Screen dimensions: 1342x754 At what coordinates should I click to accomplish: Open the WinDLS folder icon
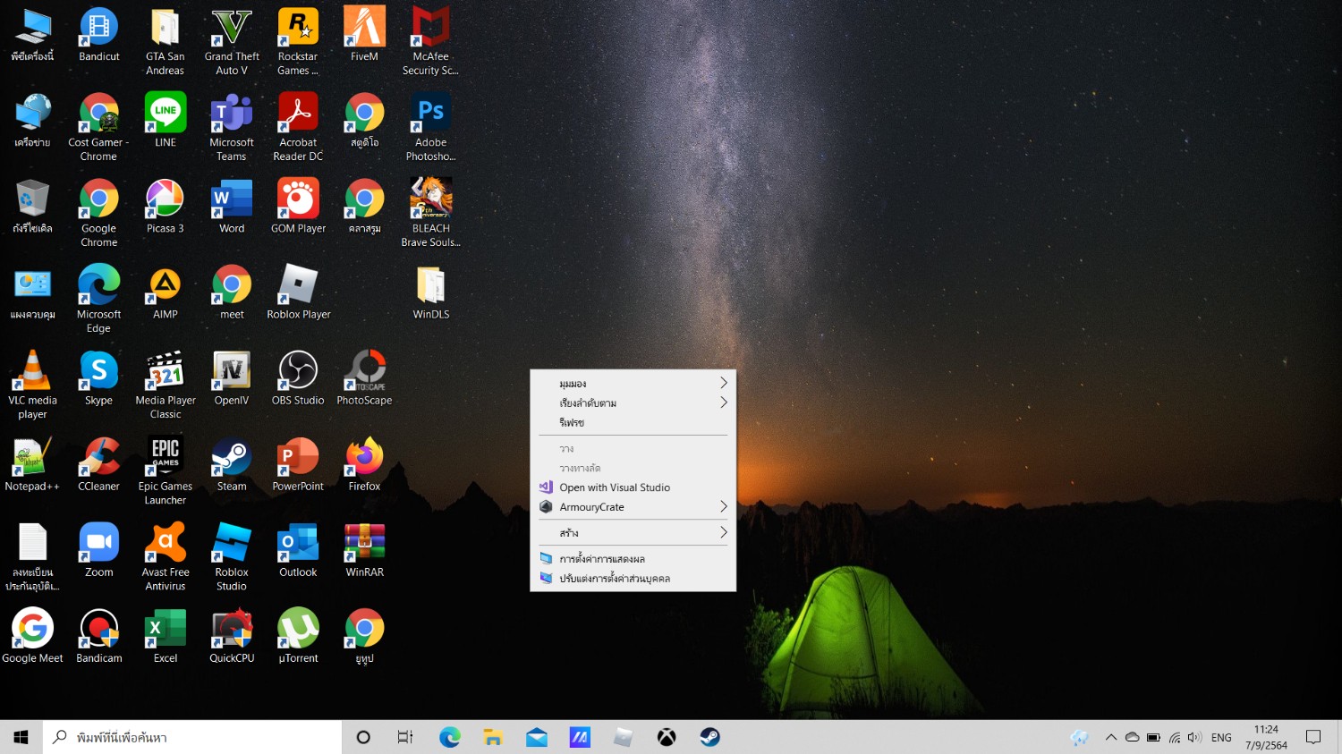430,292
